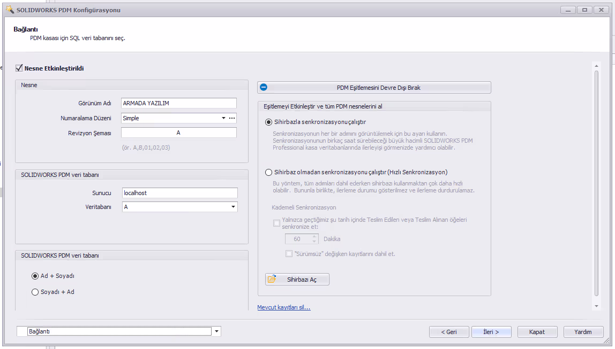615x349 pixels.
Task: Expand the Numaralama Düzeni dropdown arrow
Action: click(x=223, y=118)
